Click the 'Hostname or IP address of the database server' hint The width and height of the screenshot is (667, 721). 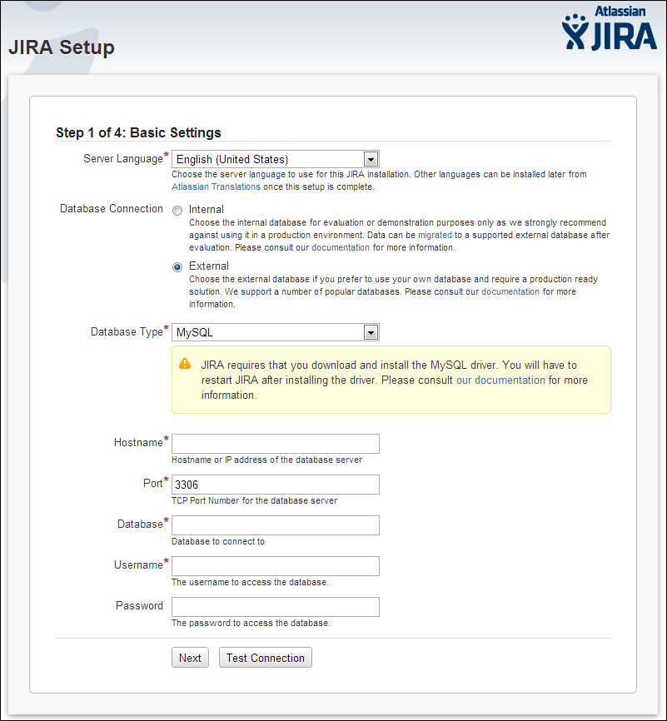[x=266, y=460]
